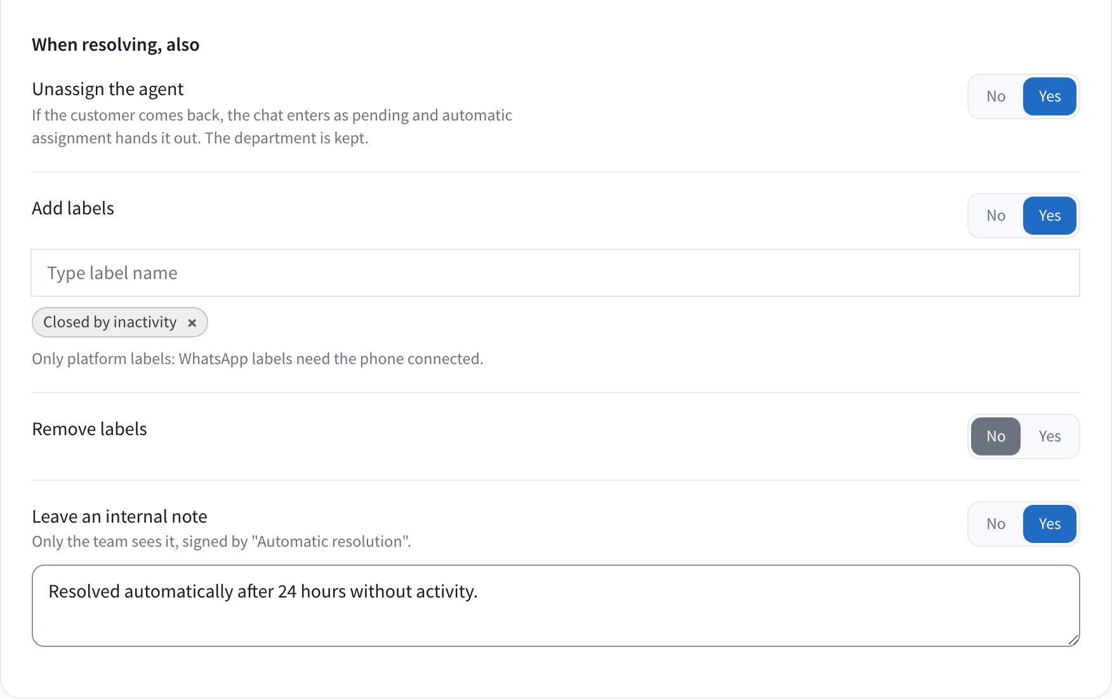Image resolution: width=1112 pixels, height=699 pixels.
Task: Disable Add labels with No option
Action: [996, 216]
